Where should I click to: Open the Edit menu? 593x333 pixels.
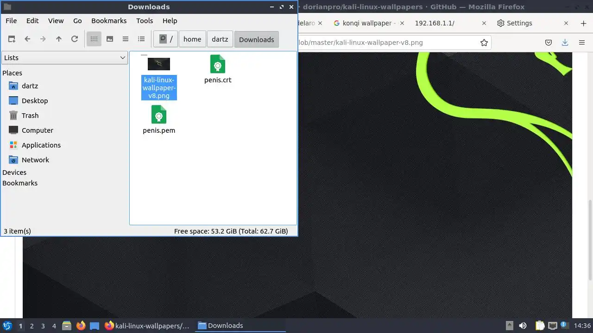[x=32, y=21]
